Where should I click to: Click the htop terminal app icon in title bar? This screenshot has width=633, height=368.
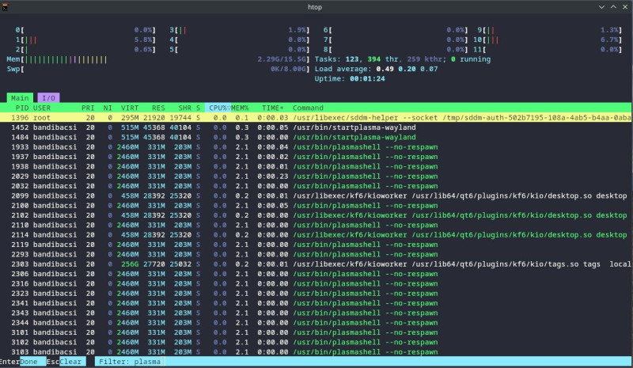point(5,6)
